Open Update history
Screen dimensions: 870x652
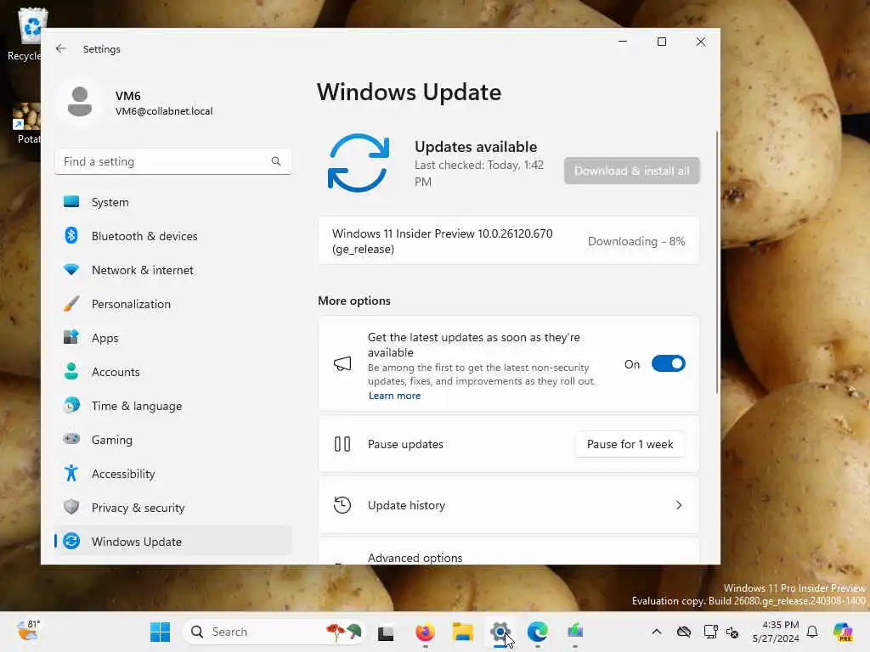pos(508,505)
